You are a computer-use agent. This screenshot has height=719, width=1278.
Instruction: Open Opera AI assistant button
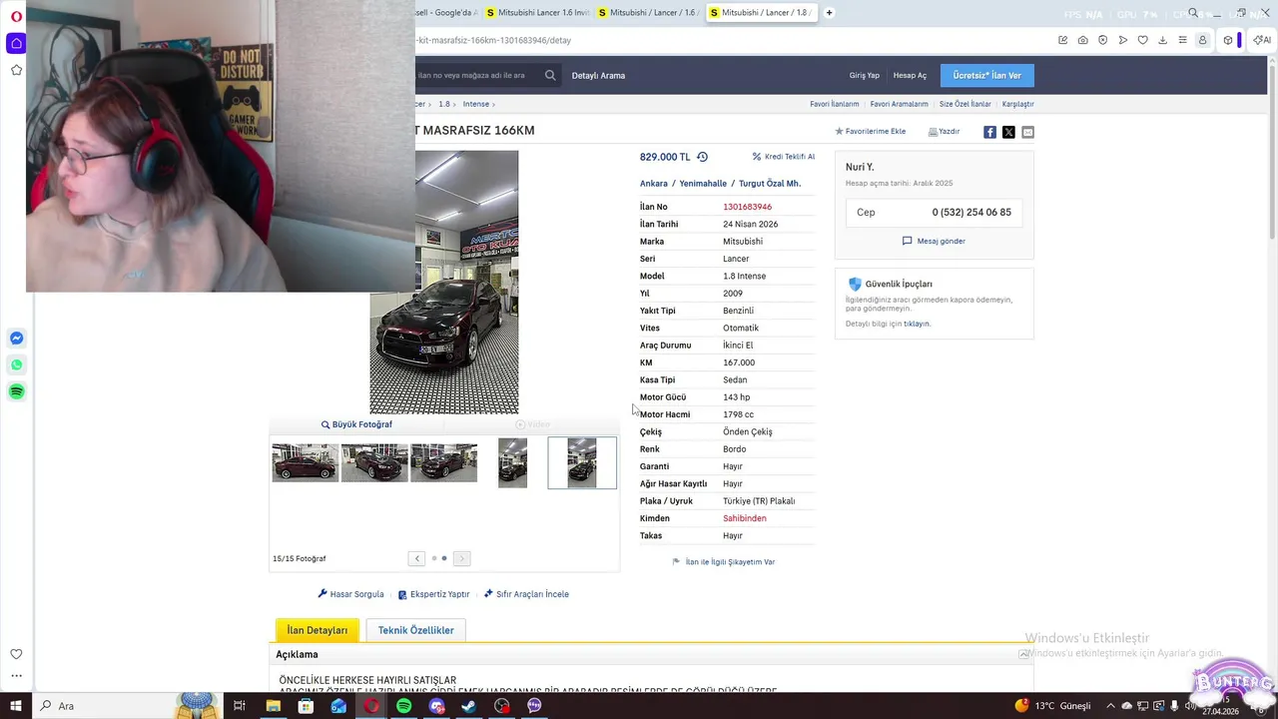(1262, 40)
